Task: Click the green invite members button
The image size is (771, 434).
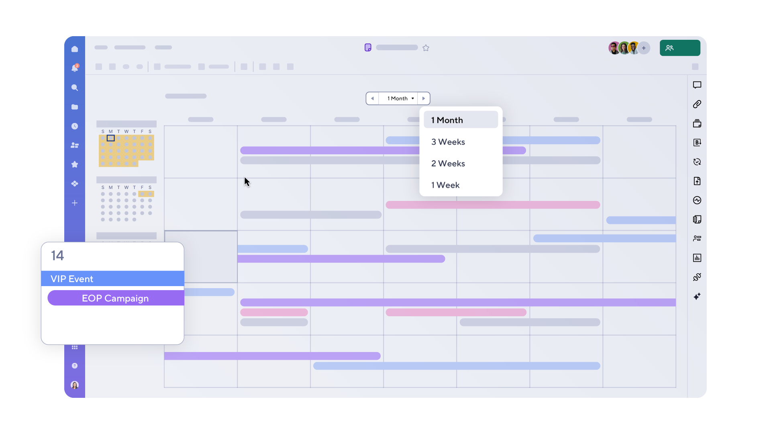Action: click(679, 47)
